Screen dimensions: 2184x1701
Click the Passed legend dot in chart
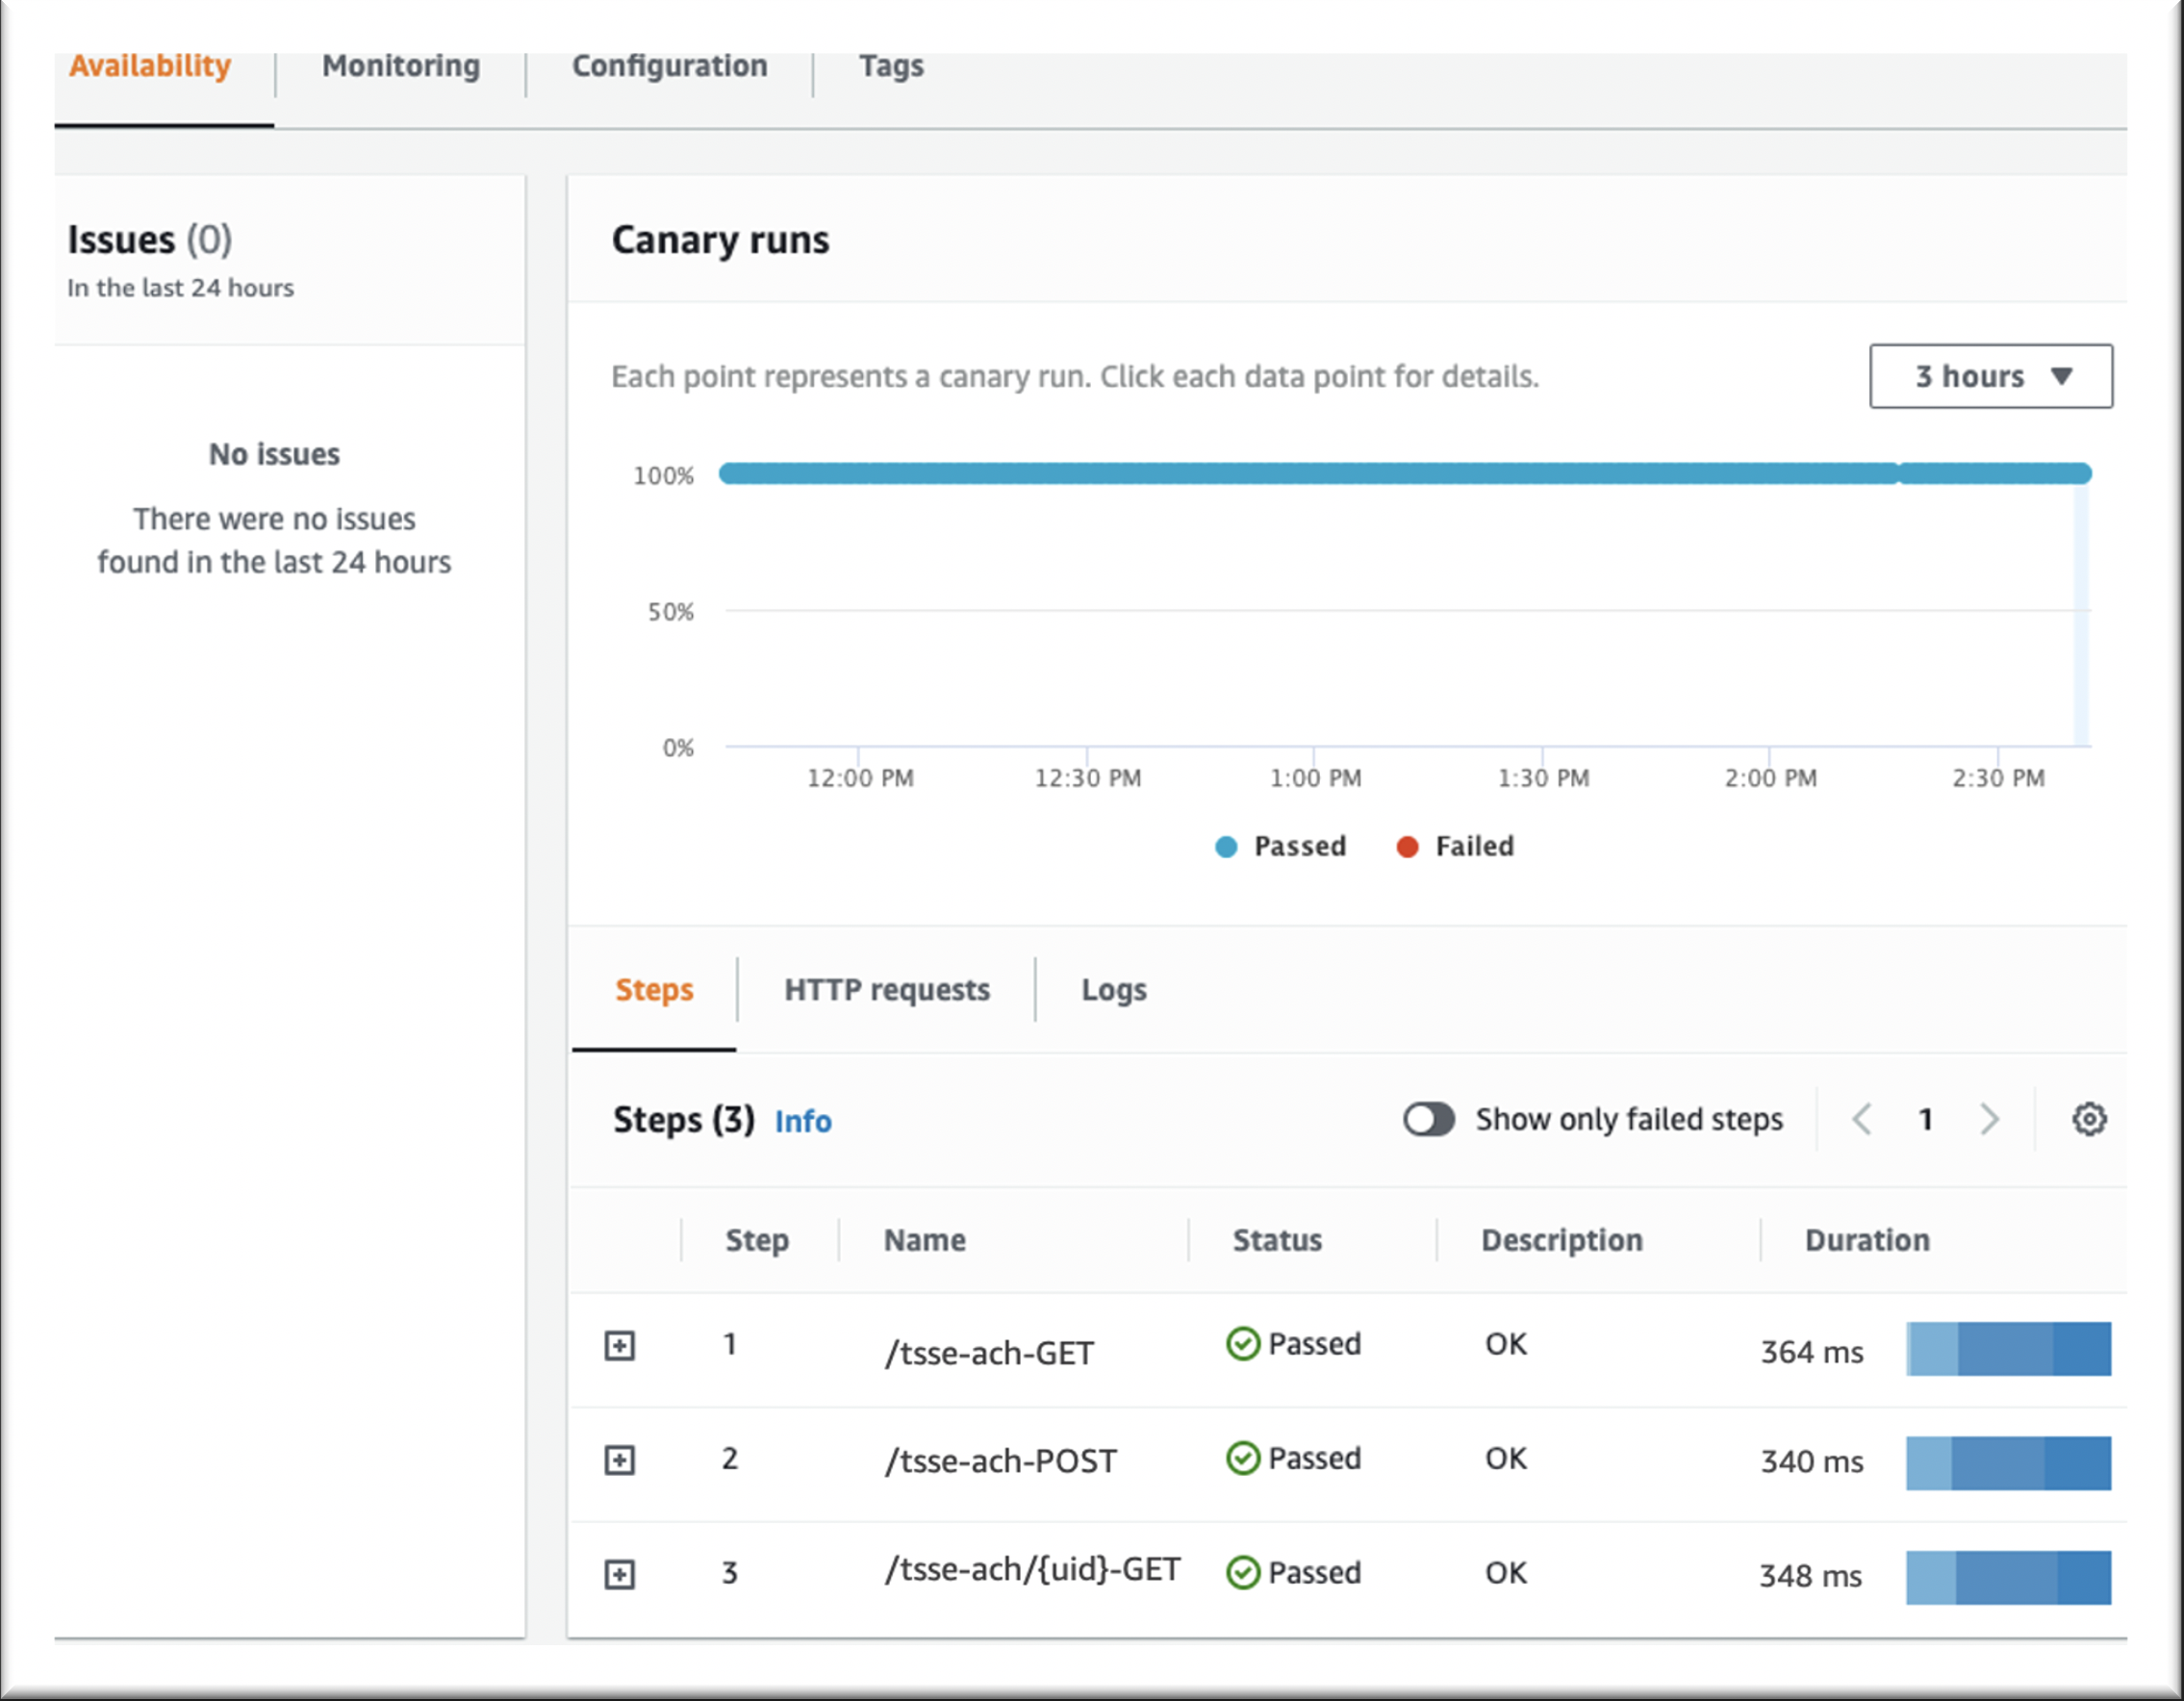point(1225,847)
